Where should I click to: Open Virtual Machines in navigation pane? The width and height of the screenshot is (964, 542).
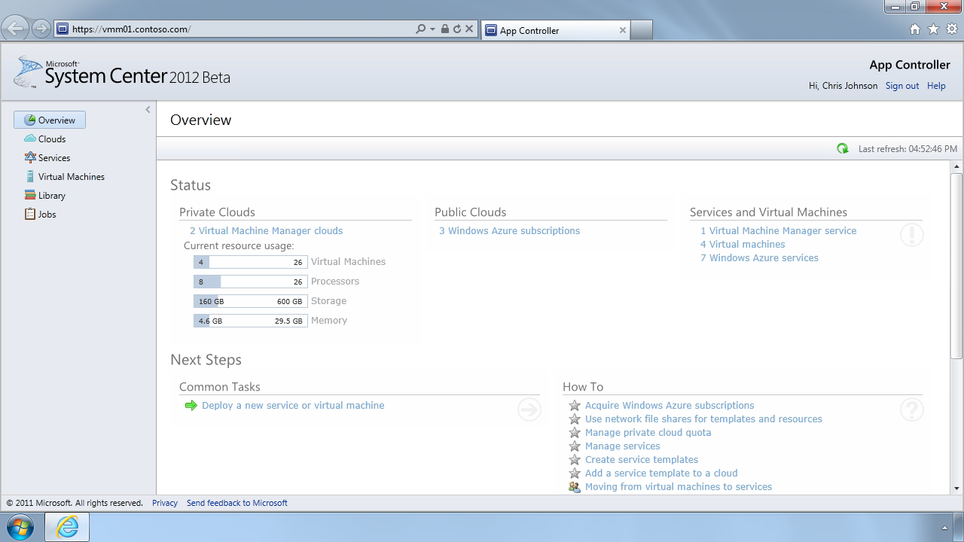click(x=65, y=176)
